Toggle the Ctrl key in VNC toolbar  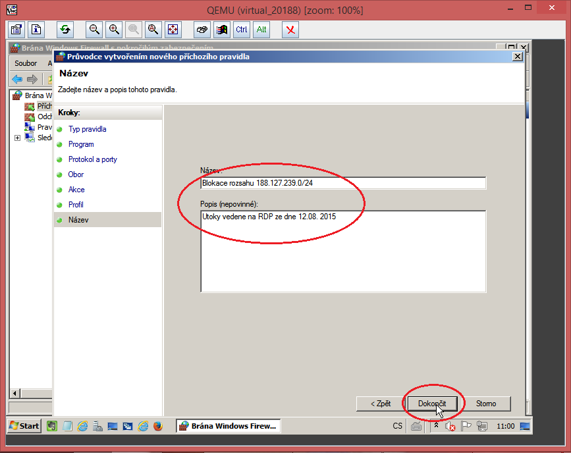[242, 30]
